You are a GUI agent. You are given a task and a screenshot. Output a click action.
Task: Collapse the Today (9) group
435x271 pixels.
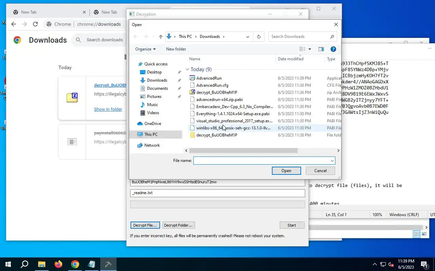tap(187, 69)
